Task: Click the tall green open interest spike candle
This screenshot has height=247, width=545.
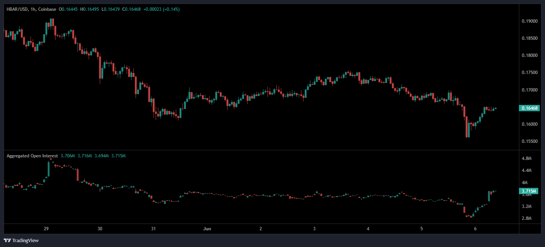Action: click(x=48, y=169)
